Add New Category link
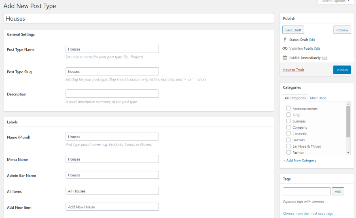 click(299, 160)
